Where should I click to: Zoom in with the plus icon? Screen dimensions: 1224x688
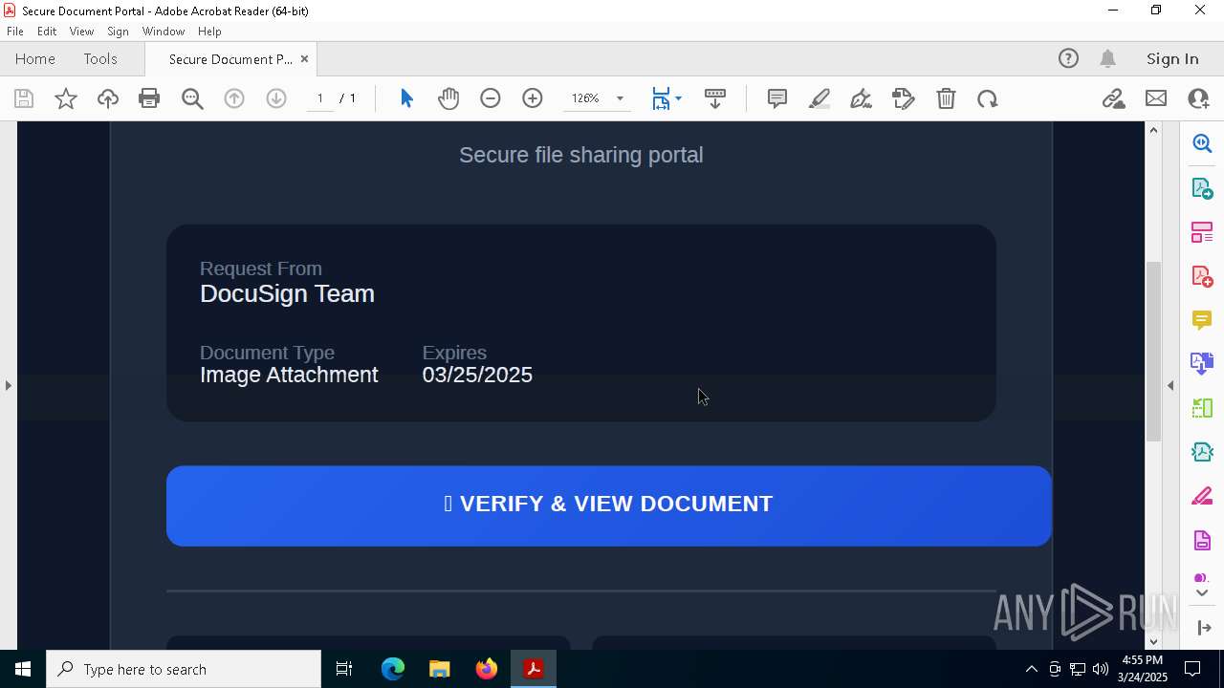[533, 98]
